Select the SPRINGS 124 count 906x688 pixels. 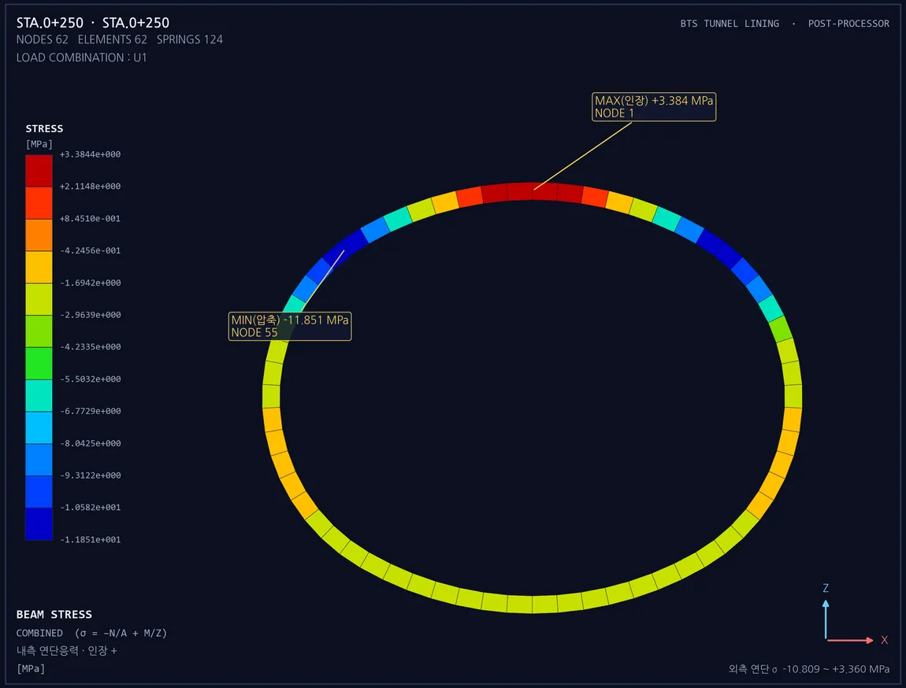click(190, 39)
